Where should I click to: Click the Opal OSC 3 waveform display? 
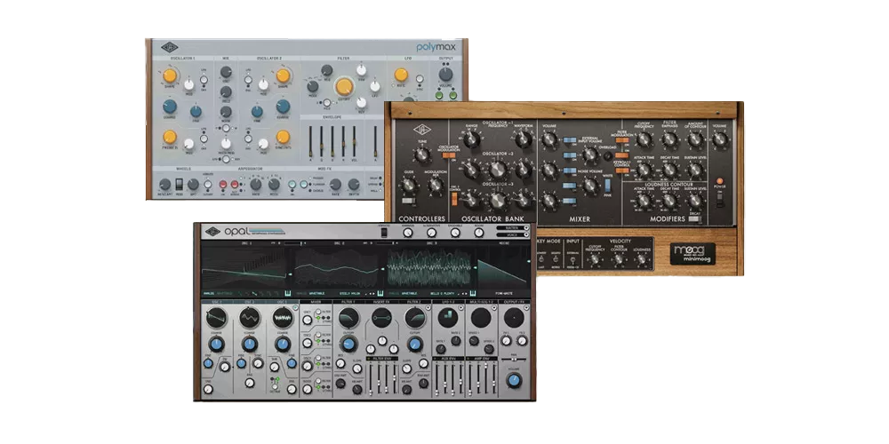coord(429,267)
